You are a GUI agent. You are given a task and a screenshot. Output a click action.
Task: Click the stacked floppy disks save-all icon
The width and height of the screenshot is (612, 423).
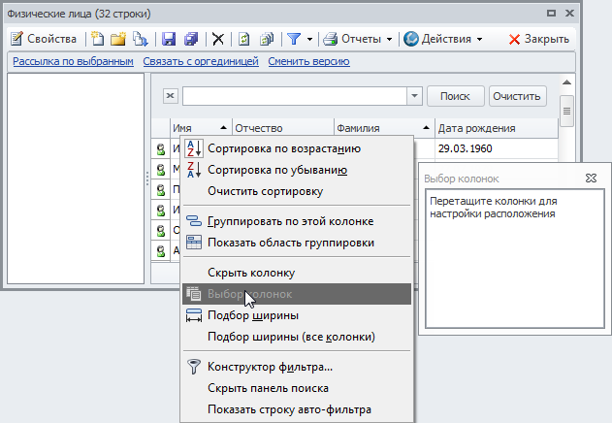point(190,39)
